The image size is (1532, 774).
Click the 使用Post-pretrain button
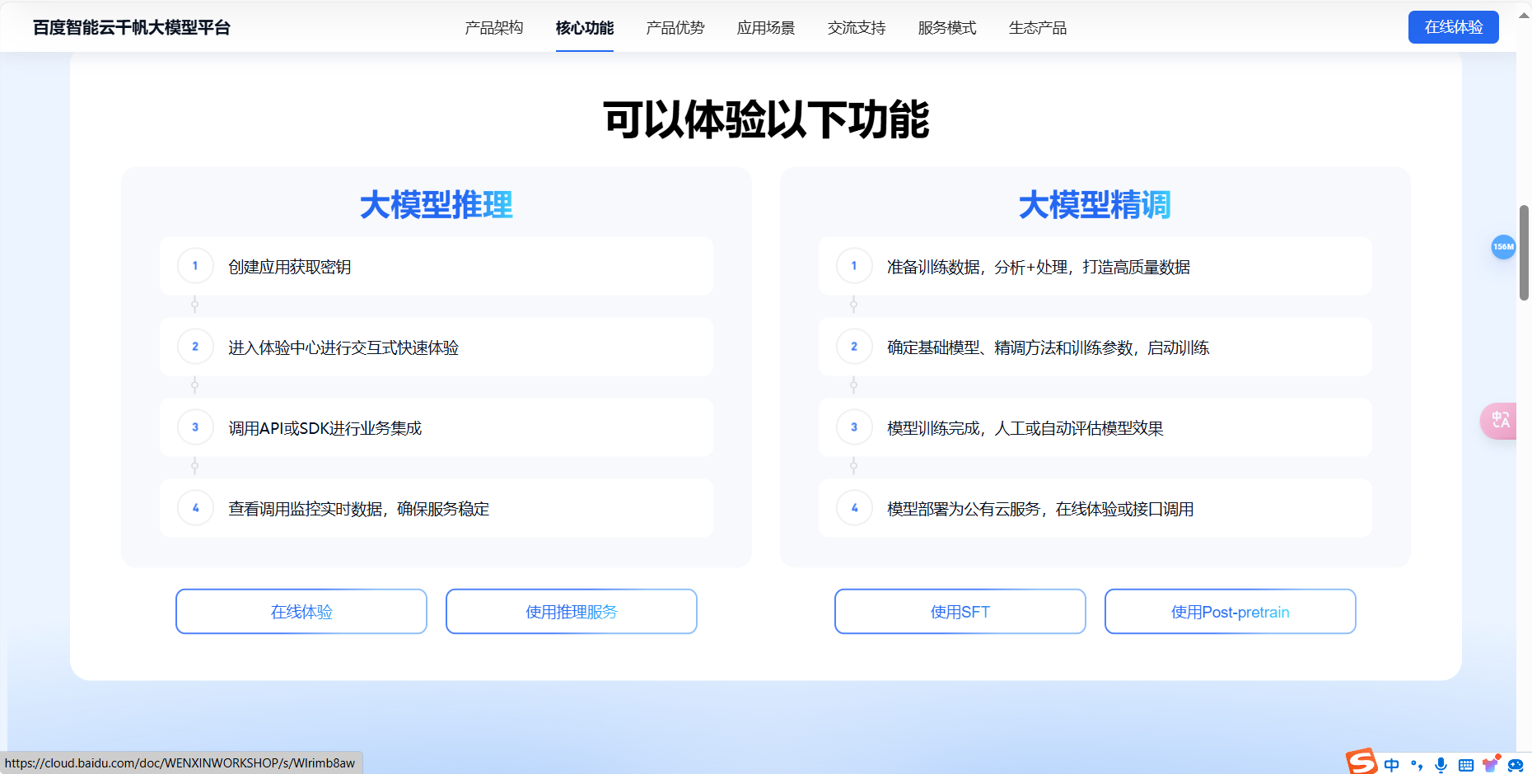tap(1230, 611)
